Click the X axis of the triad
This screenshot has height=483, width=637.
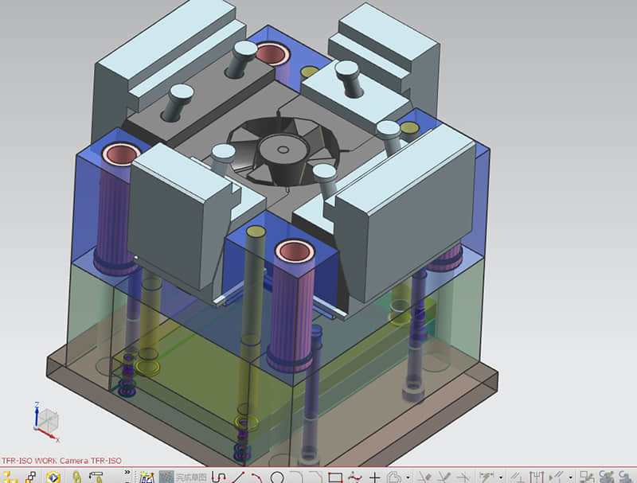click(x=49, y=434)
